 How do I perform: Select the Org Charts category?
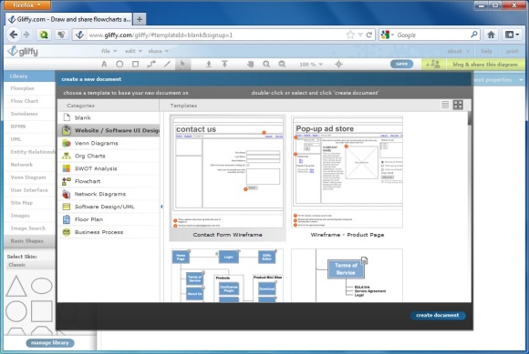point(109,157)
